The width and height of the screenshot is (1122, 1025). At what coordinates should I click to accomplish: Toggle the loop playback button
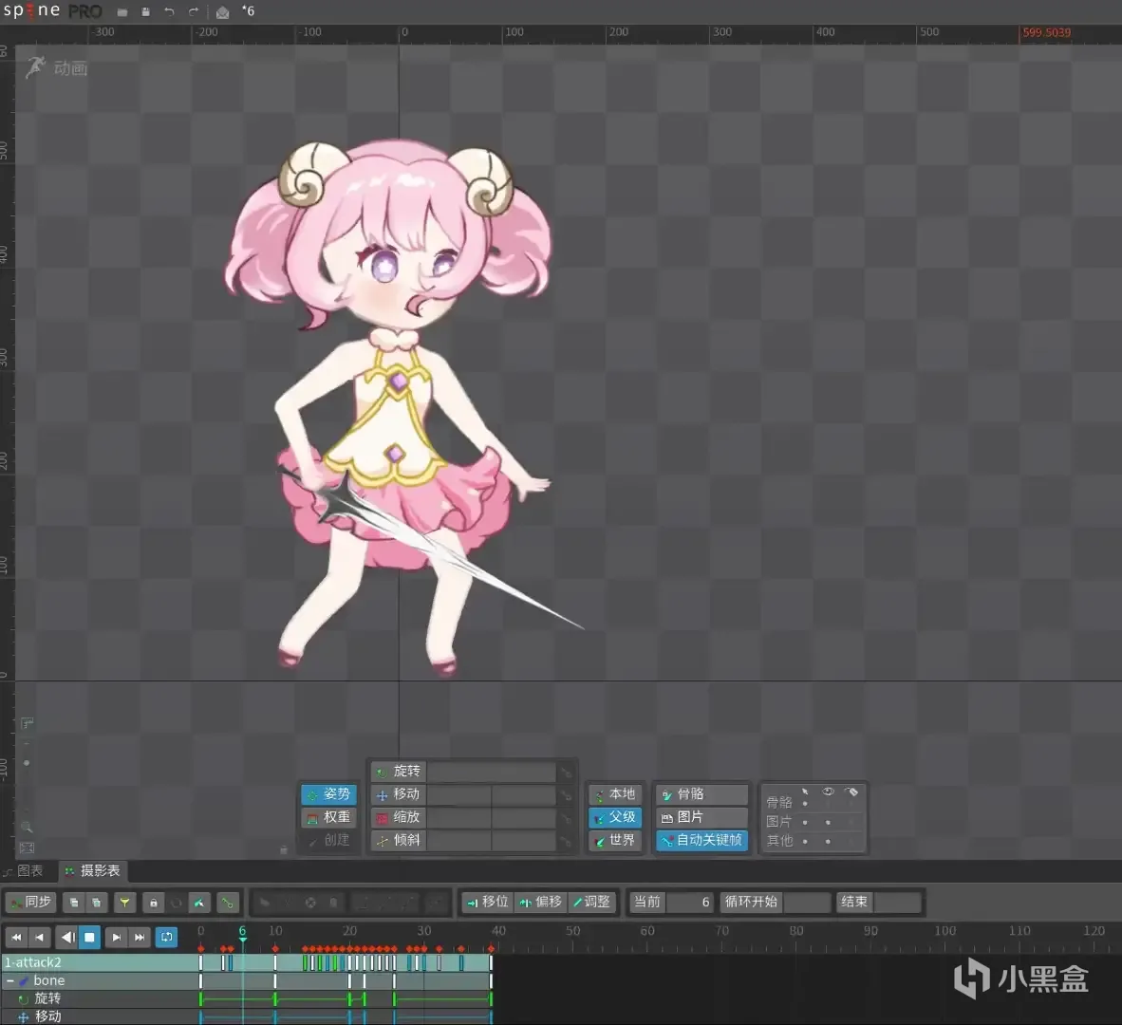coord(167,937)
